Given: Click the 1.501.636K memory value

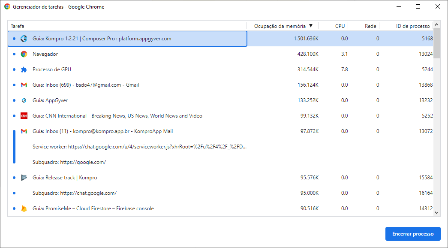Looking at the screenshot, I should (306, 39).
